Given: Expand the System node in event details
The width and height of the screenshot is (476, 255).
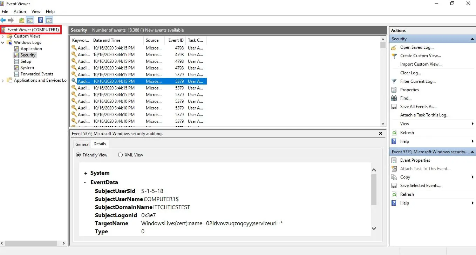Looking at the screenshot, I should coord(86,173).
